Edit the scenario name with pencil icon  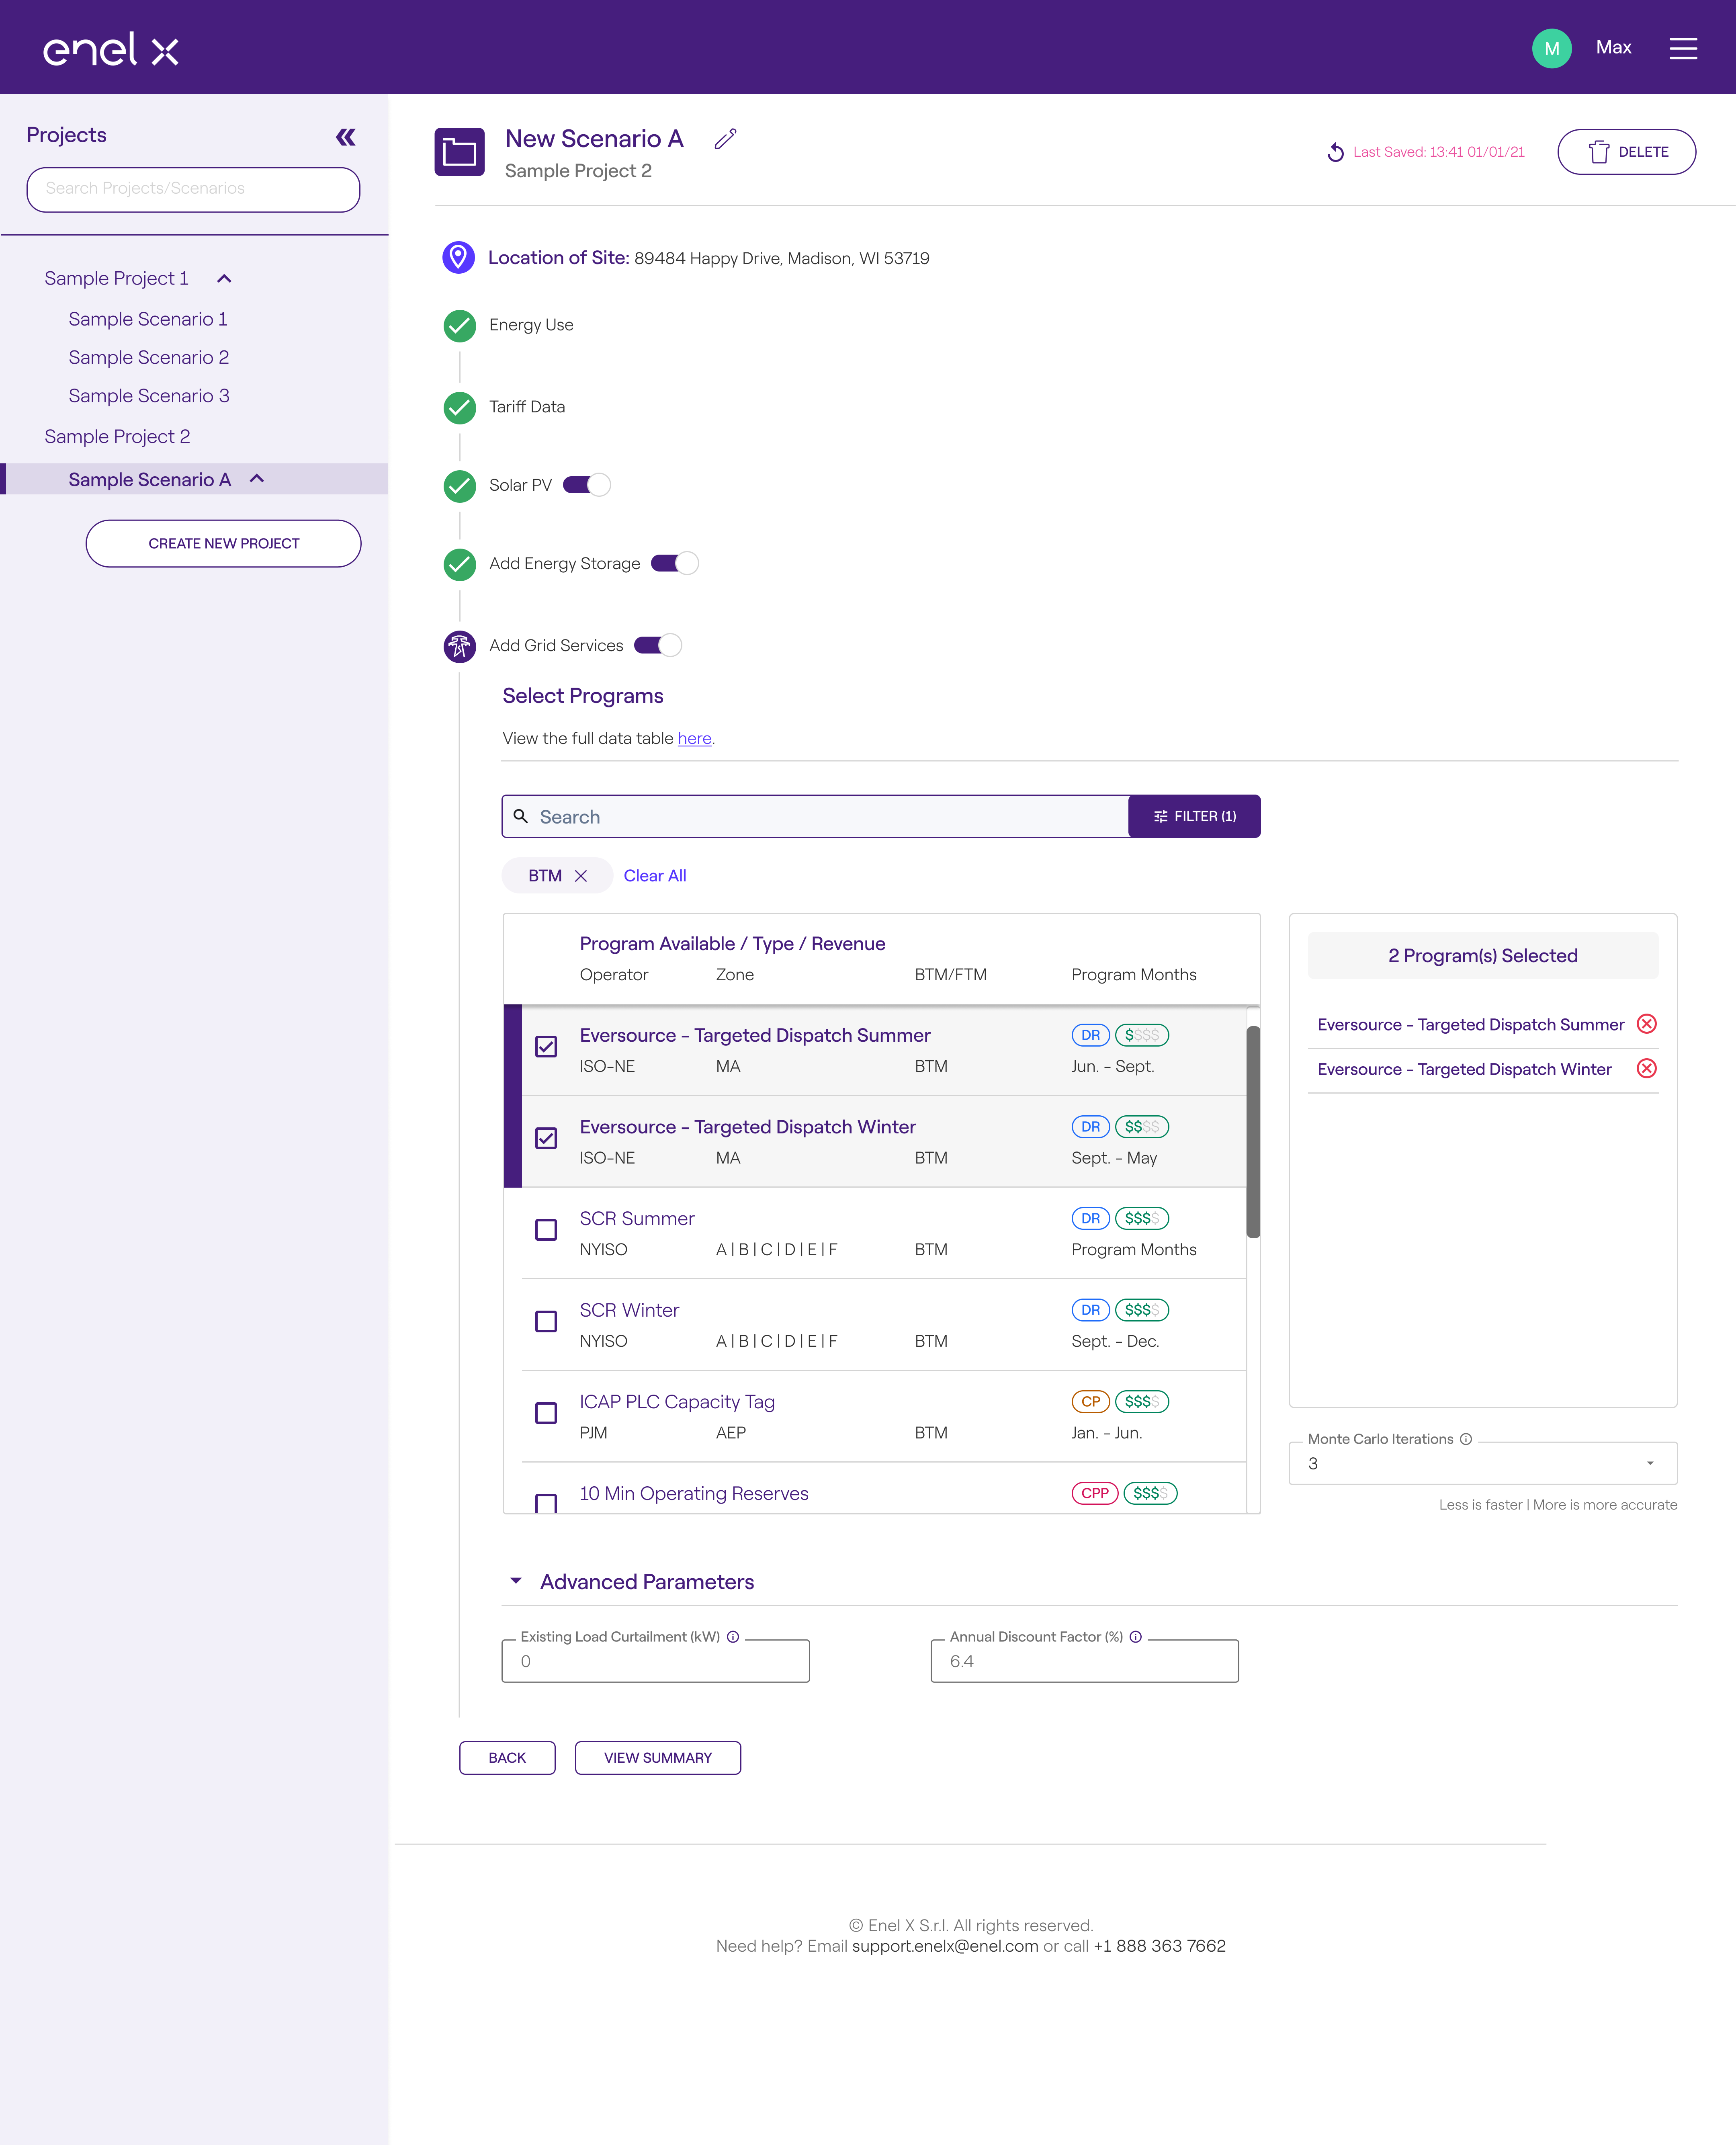(726, 139)
